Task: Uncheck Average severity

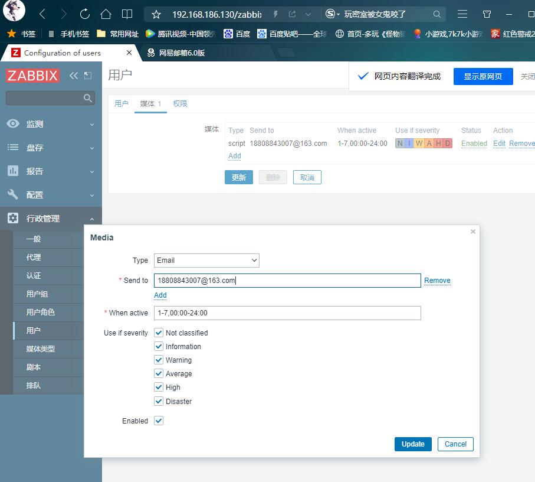Action: click(x=159, y=374)
